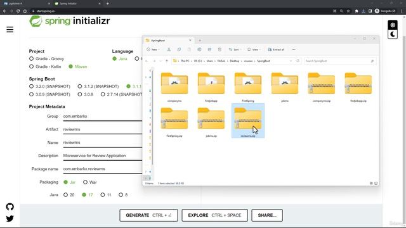Select the companyms folder
Image resolution: width=406 pixels, height=228 pixels.
tap(174, 87)
